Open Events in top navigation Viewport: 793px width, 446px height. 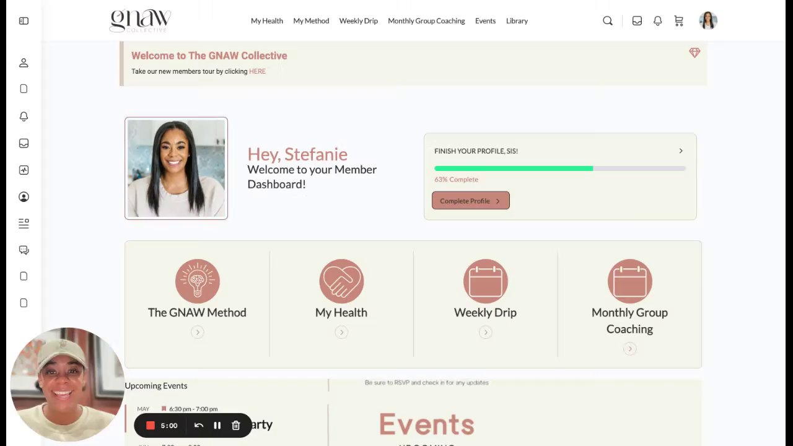tap(485, 21)
